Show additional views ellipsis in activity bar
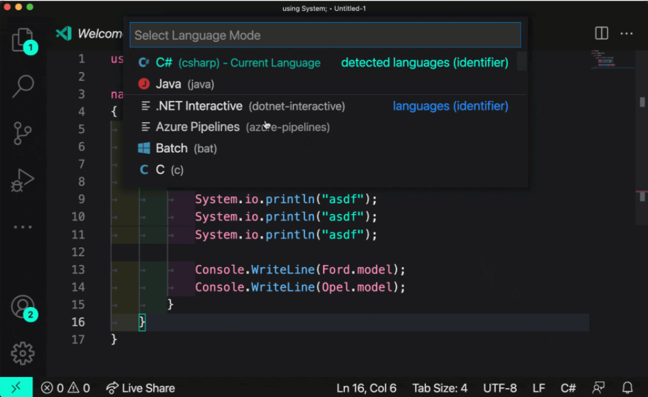This screenshot has width=648, height=397. click(x=23, y=227)
